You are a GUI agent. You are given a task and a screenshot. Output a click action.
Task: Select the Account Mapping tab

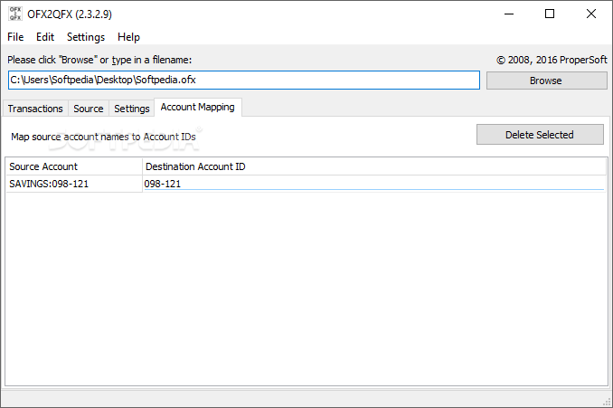pos(198,107)
